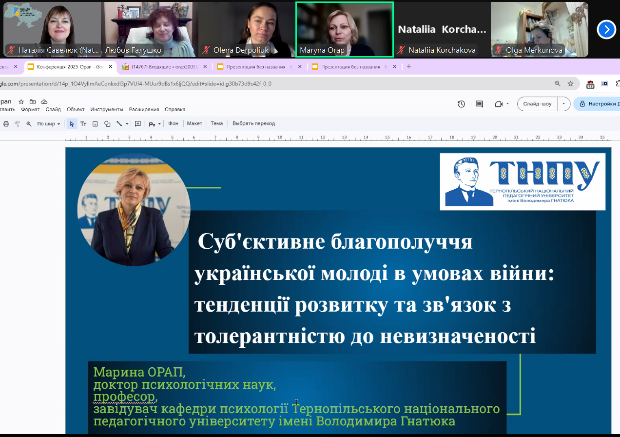Open comments with the speech bubble icon
This screenshot has height=437, width=620.
pyautogui.click(x=479, y=104)
